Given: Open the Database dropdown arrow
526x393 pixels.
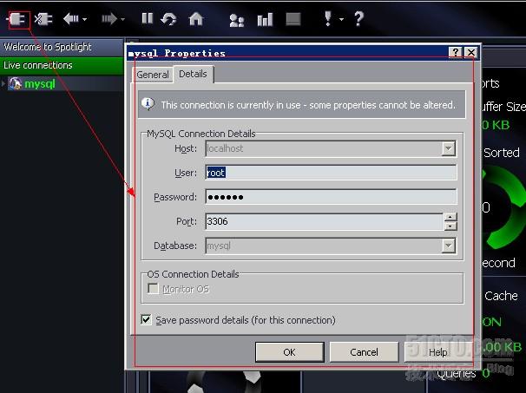Looking at the screenshot, I should point(448,246).
